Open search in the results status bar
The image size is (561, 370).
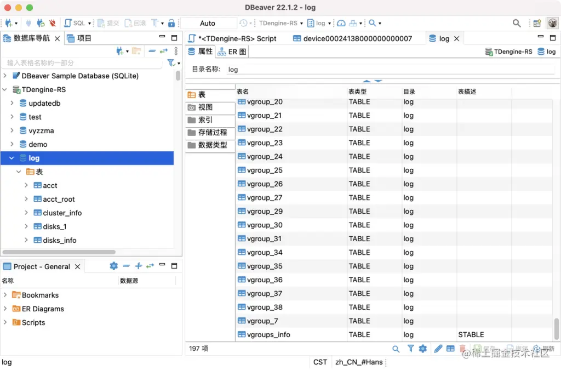[396, 348]
